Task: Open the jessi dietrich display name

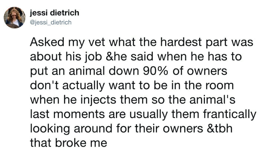Action: pyautogui.click(x=54, y=13)
